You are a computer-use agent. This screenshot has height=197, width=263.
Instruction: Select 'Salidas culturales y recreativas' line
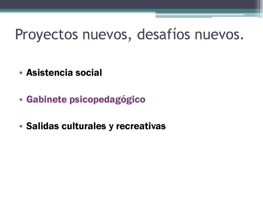coord(96,126)
